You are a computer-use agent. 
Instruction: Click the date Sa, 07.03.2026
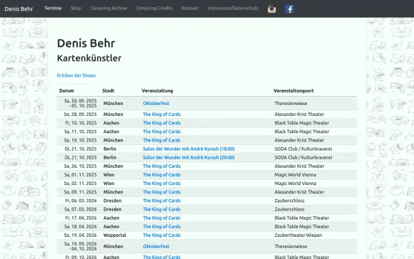[81, 209]
